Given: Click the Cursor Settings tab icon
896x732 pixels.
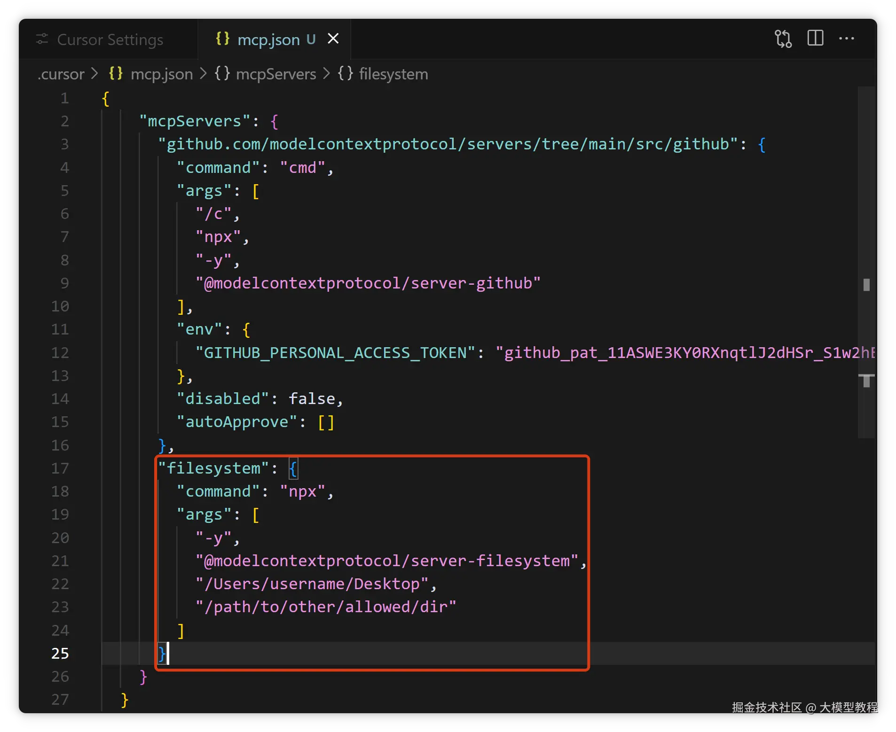Looking at the screenshot, I should point(42,39).
